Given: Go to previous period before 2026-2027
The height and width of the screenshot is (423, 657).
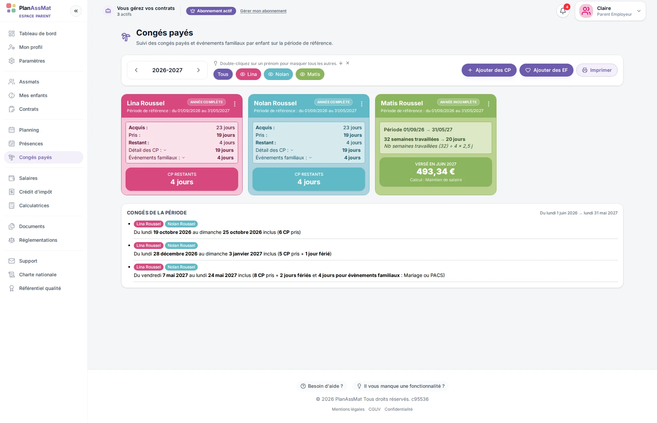Looking at the screenshot, I should [136, 70].
